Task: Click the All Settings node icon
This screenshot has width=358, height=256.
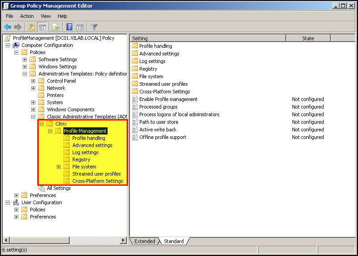Action: 42,188
